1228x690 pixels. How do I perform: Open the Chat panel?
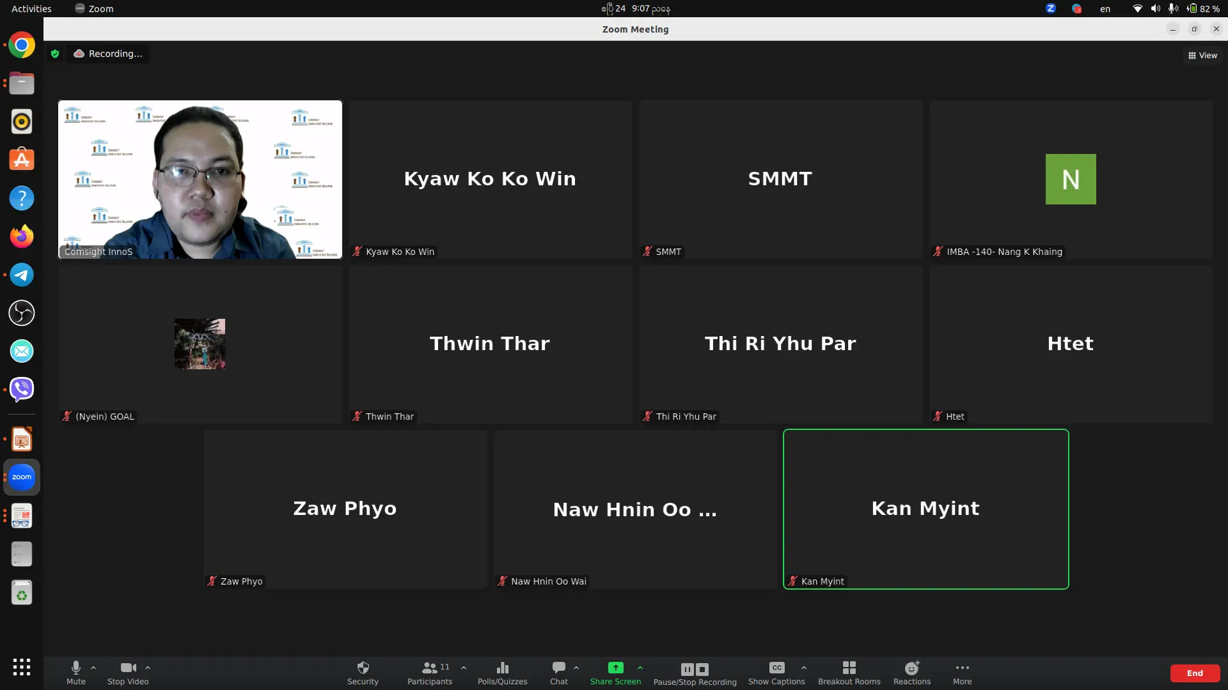(x=559, y=673)
